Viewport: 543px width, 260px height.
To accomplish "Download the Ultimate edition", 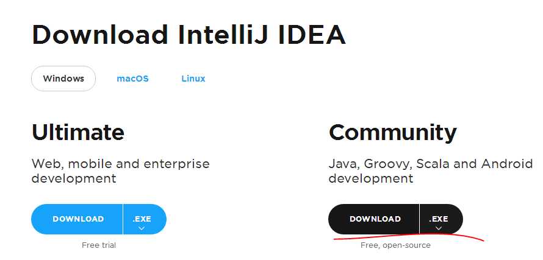I will [x=77, y=219].
